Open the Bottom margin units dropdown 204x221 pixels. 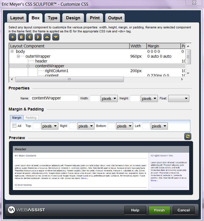tap(125, 126)
